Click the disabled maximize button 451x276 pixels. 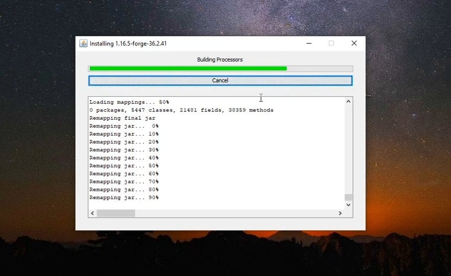coord(331,43)
